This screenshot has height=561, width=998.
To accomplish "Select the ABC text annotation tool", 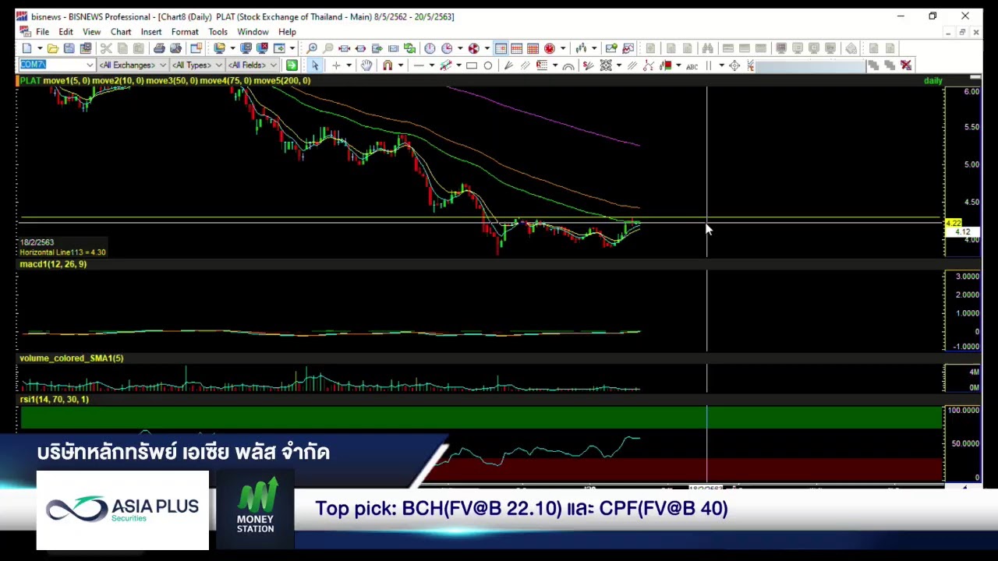I will click(x=692, y=65).
